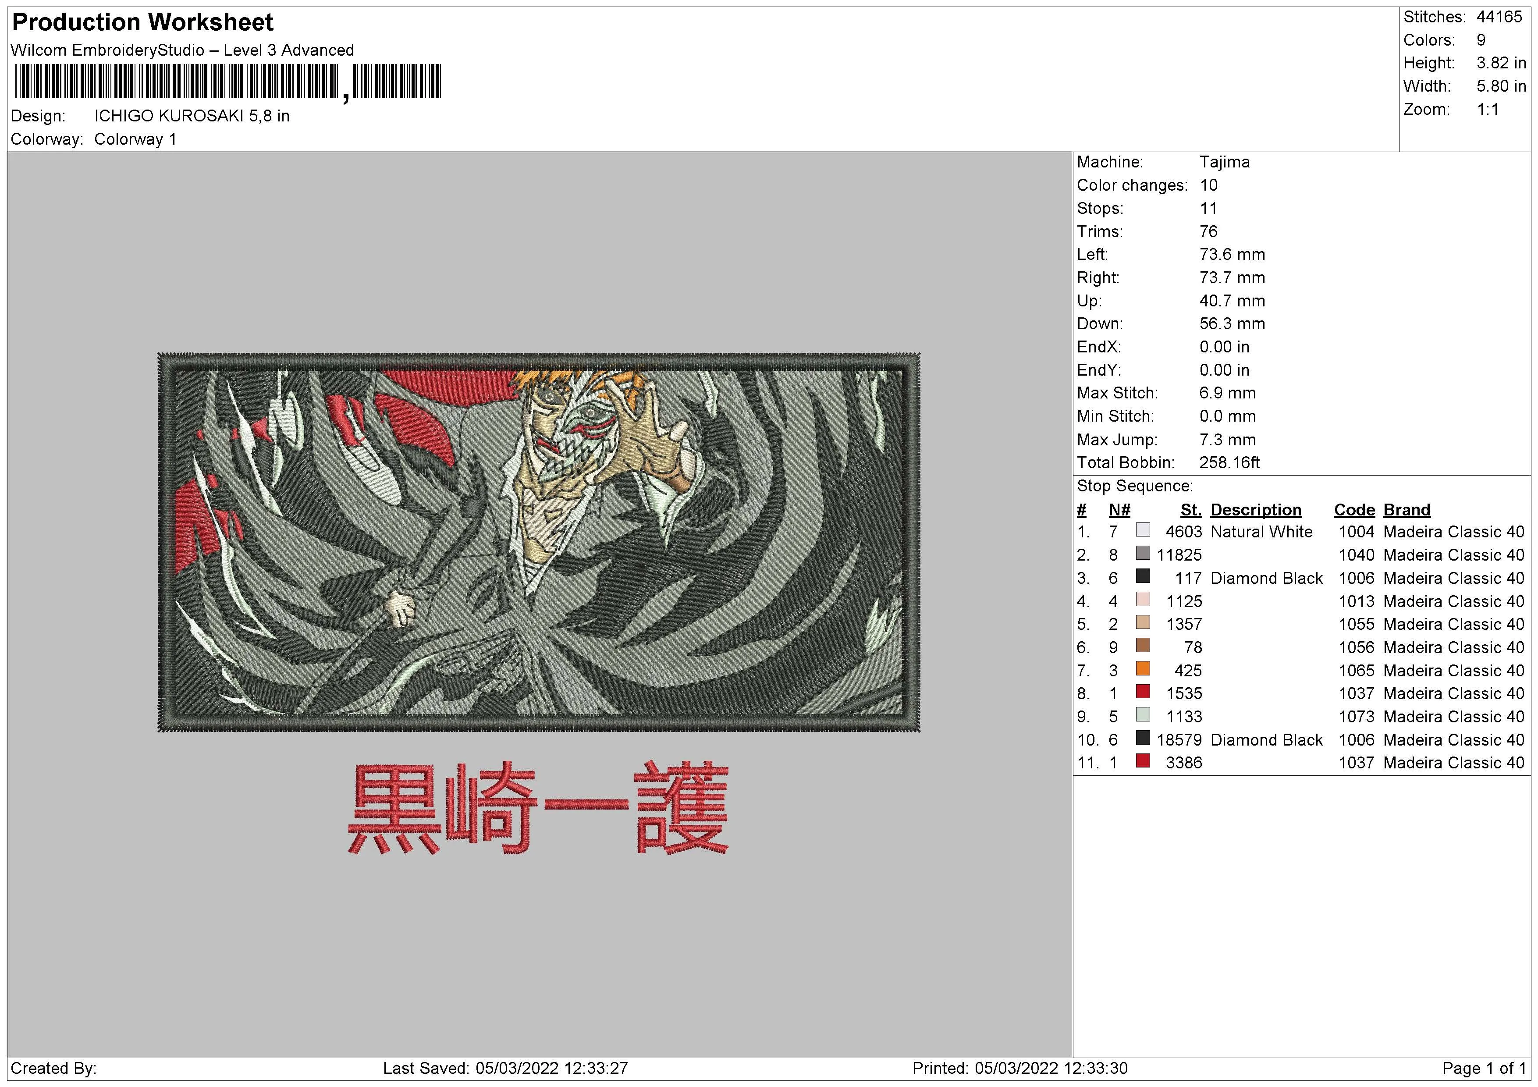
Task: Select the Width value '5.80 in'
Action: [1501, 86]
